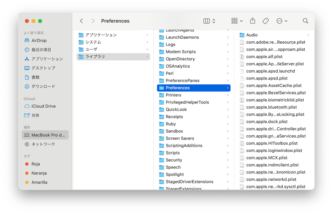Open iCloud Drive from sidebar

tap(43, 106)
